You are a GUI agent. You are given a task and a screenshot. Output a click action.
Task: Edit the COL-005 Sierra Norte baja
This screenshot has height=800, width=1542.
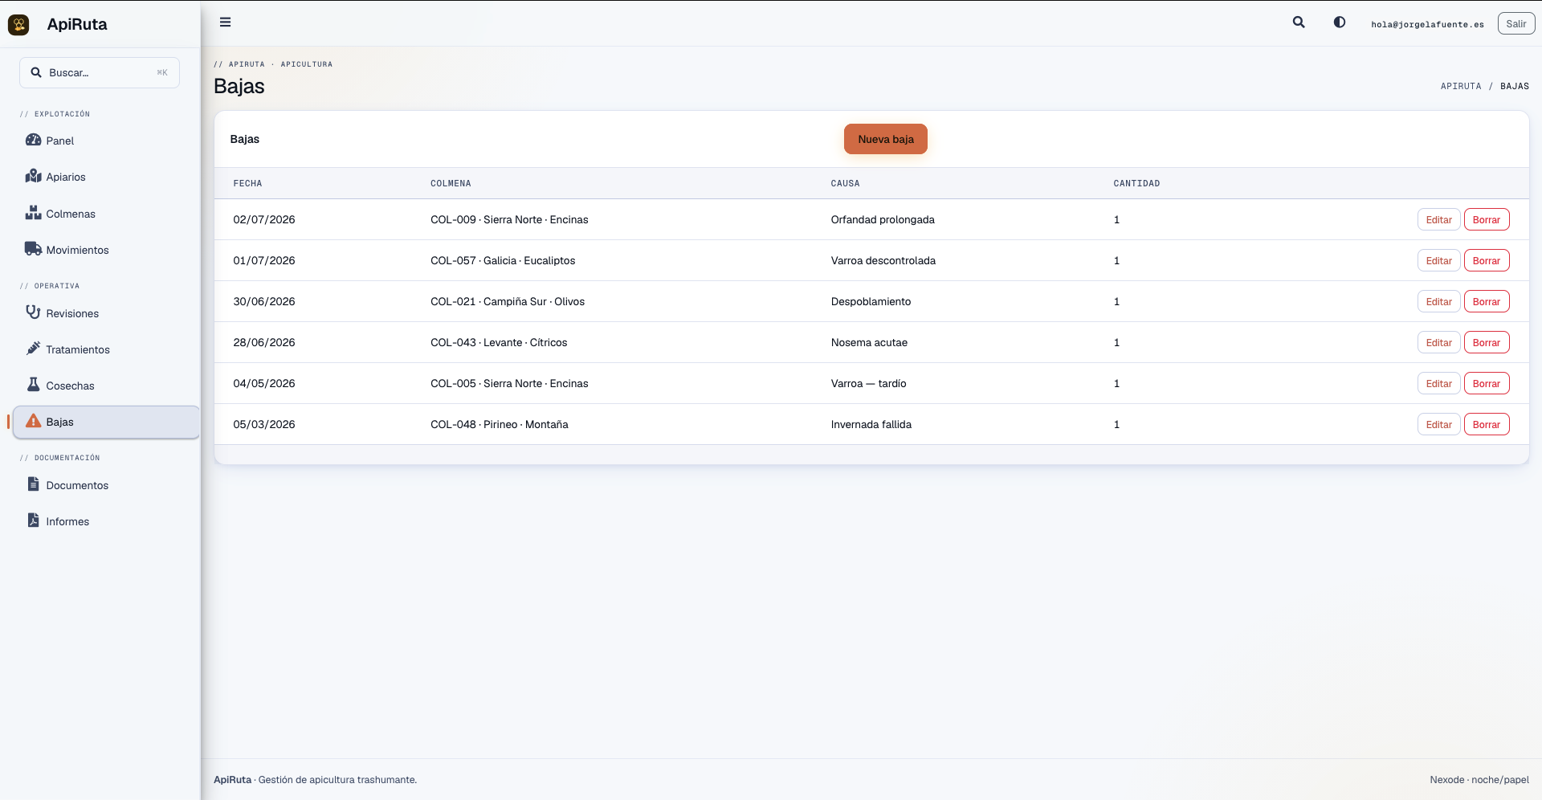coord(1438,383)
